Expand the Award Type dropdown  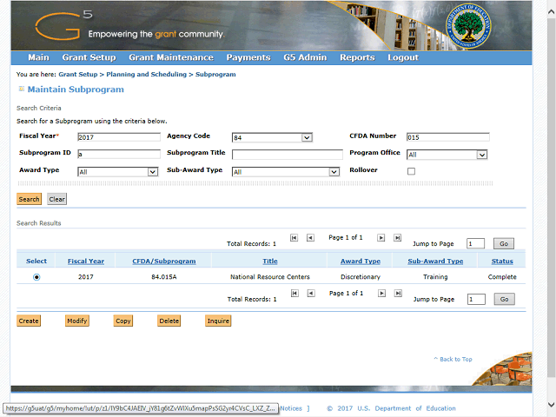[153, 172]
